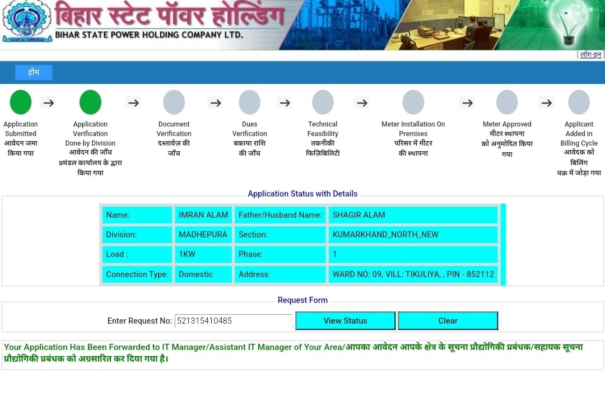
Task: Click the Phase value '1' cell
Action: point(413,254)
